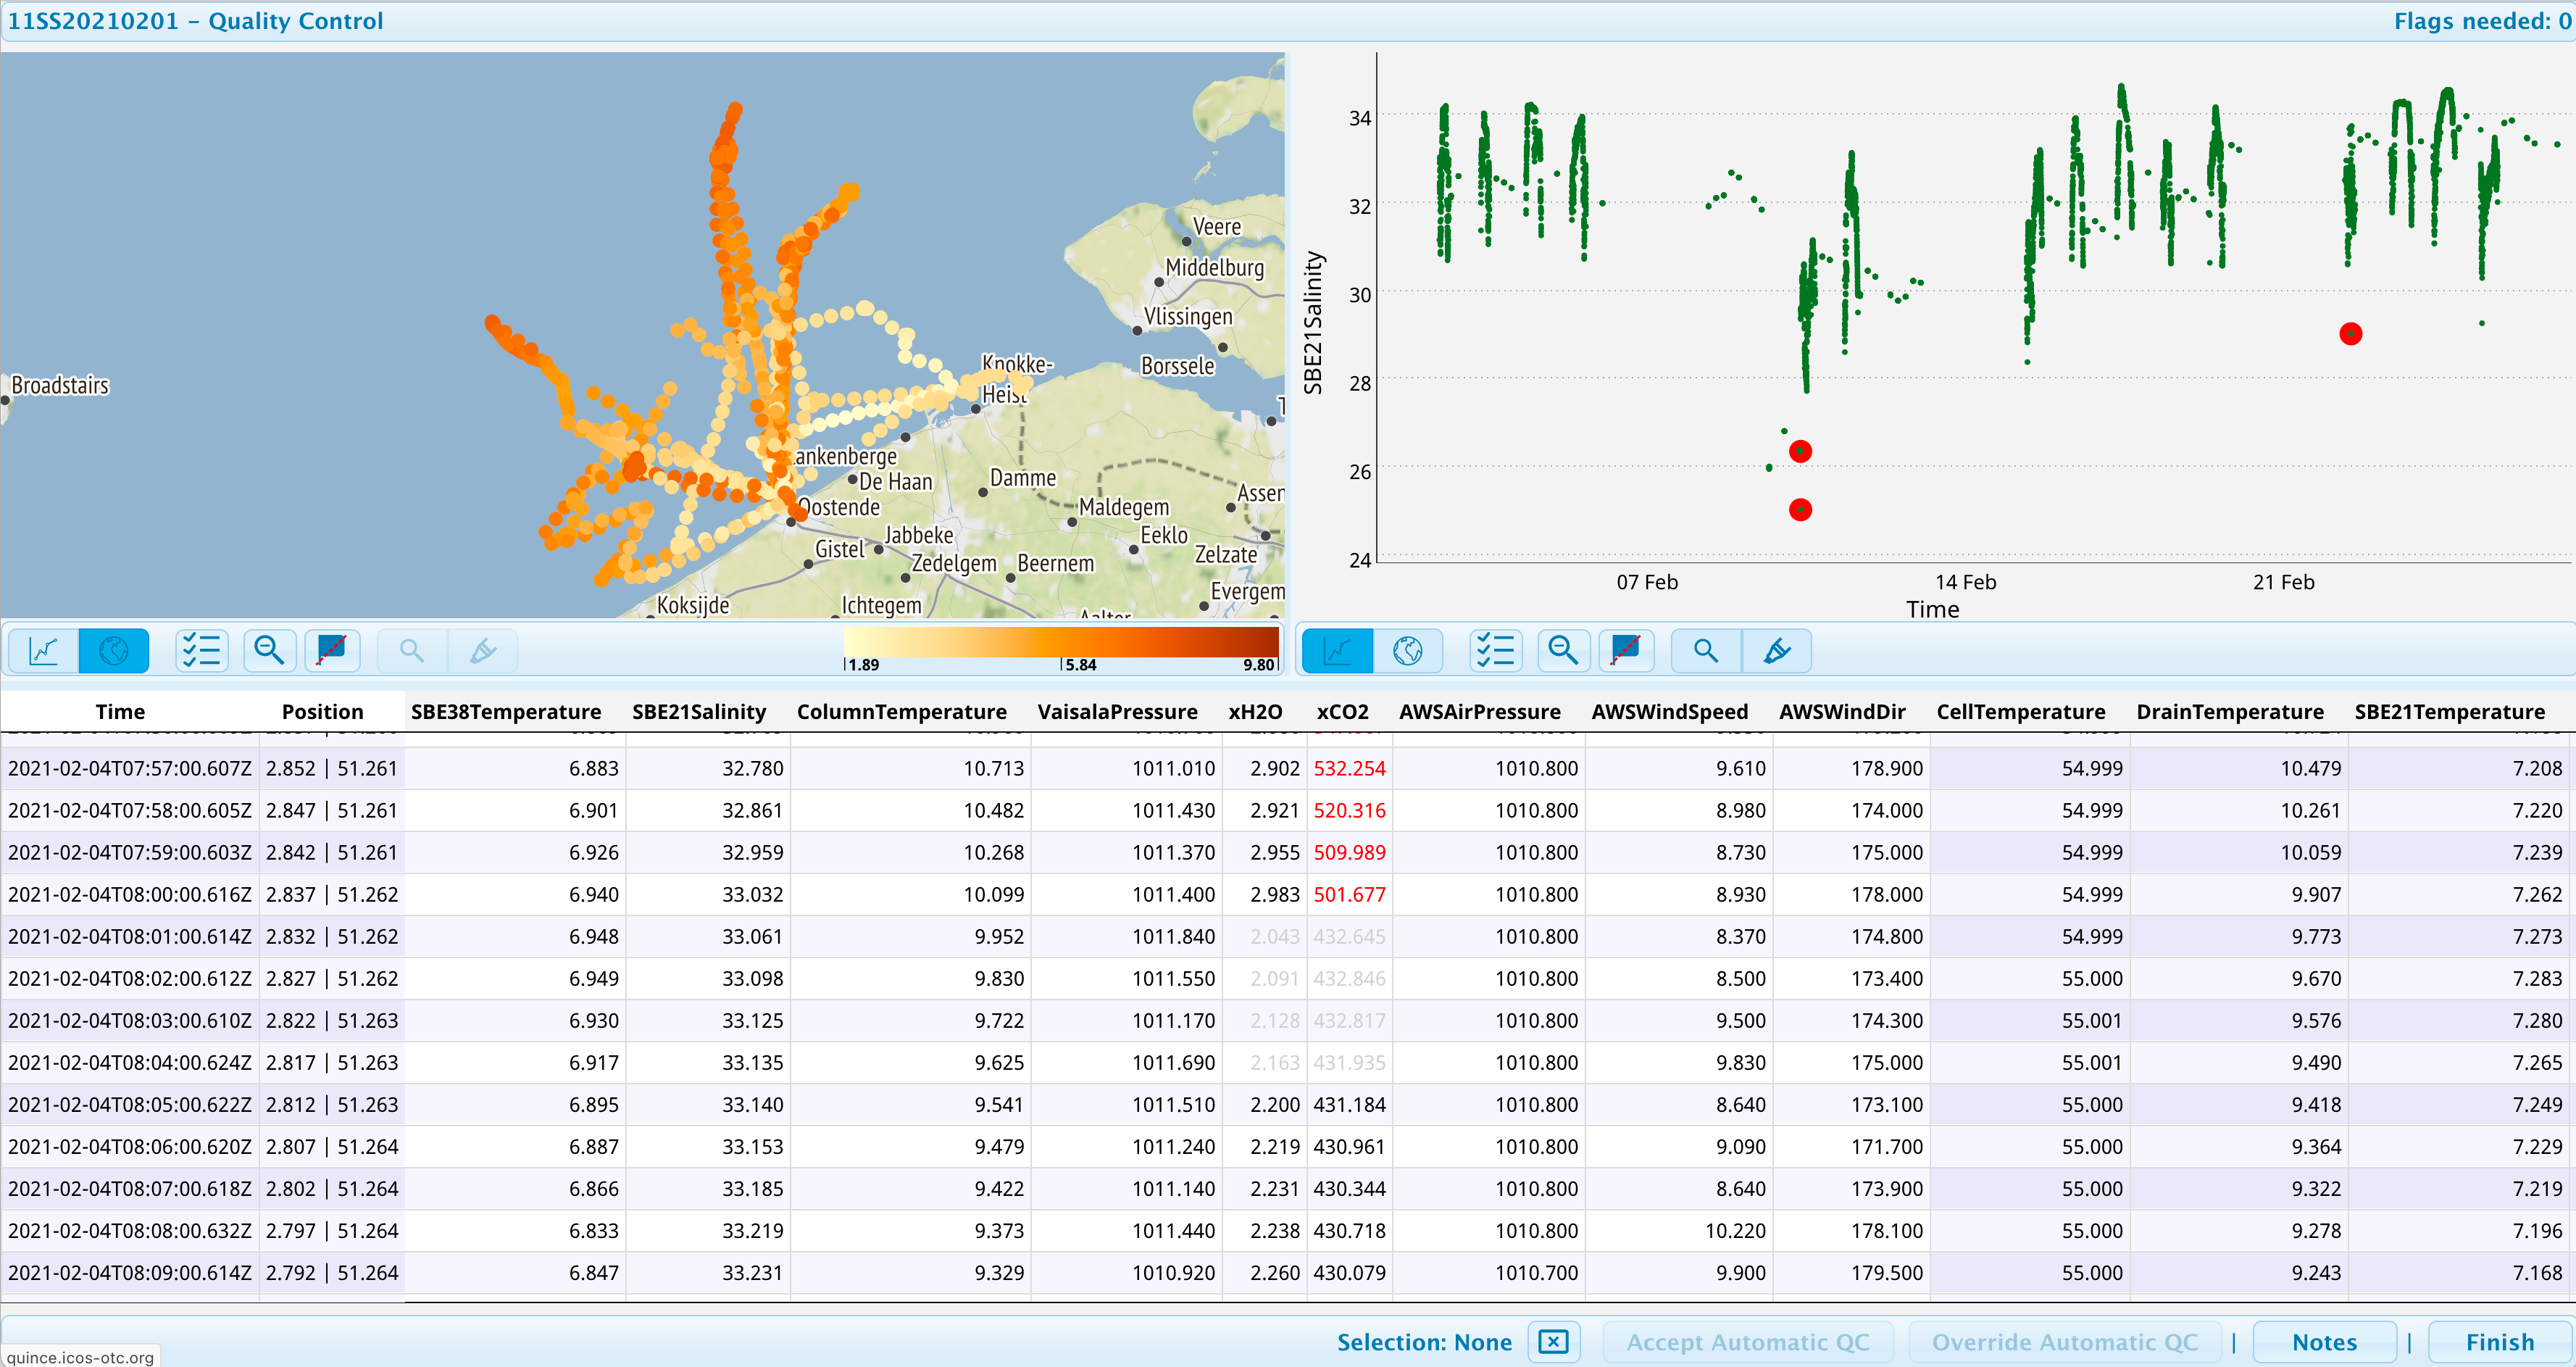The height and width of the screenshot is (1367, 2576).
Task: Select the Time column header
Action: click(x=120, y=711)
